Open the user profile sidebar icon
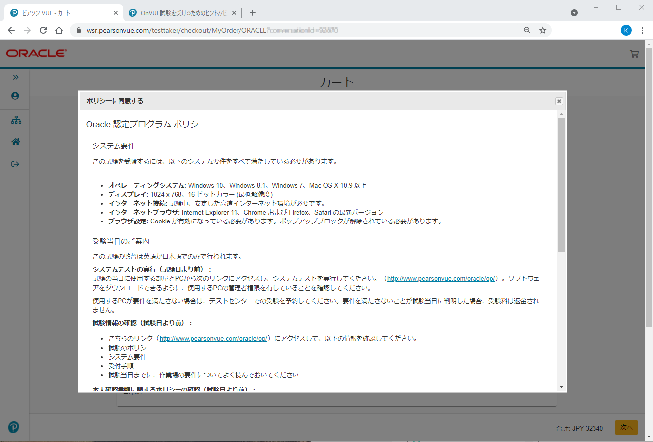653x442 pixels. [15, 96]
